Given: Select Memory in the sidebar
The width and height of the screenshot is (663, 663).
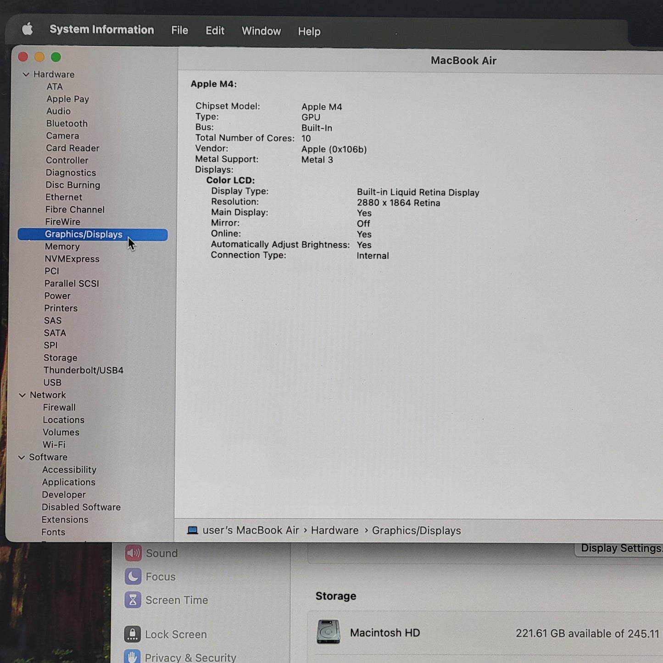Looking at the screenshot, I should click(x=62, y=247).
